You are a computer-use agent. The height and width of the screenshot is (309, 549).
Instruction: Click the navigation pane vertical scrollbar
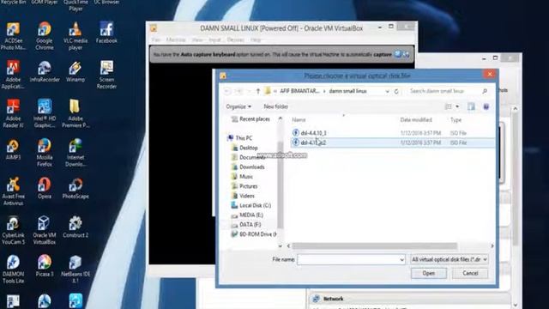[281, 185]
